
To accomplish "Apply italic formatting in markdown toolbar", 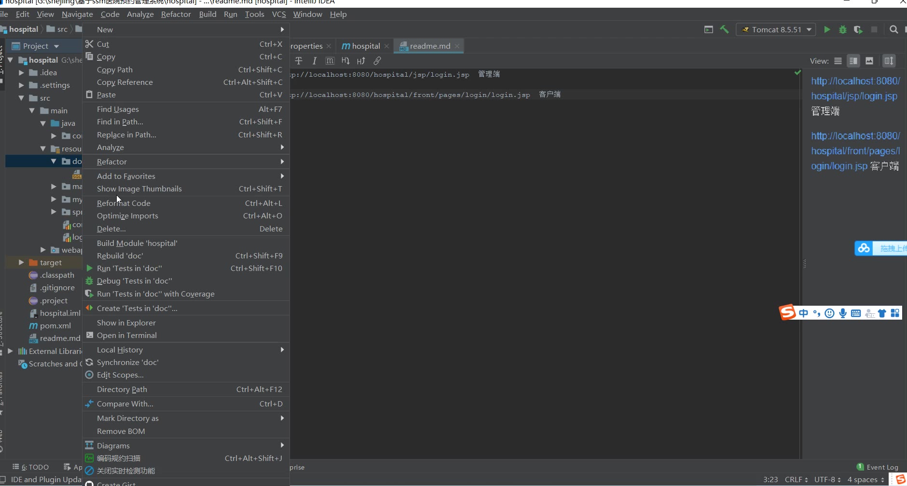I will (x=315, y=61).
